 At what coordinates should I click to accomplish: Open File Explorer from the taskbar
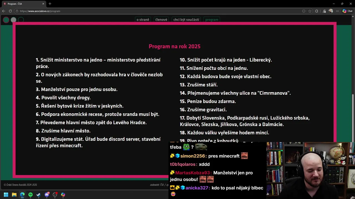pos(14,195)
